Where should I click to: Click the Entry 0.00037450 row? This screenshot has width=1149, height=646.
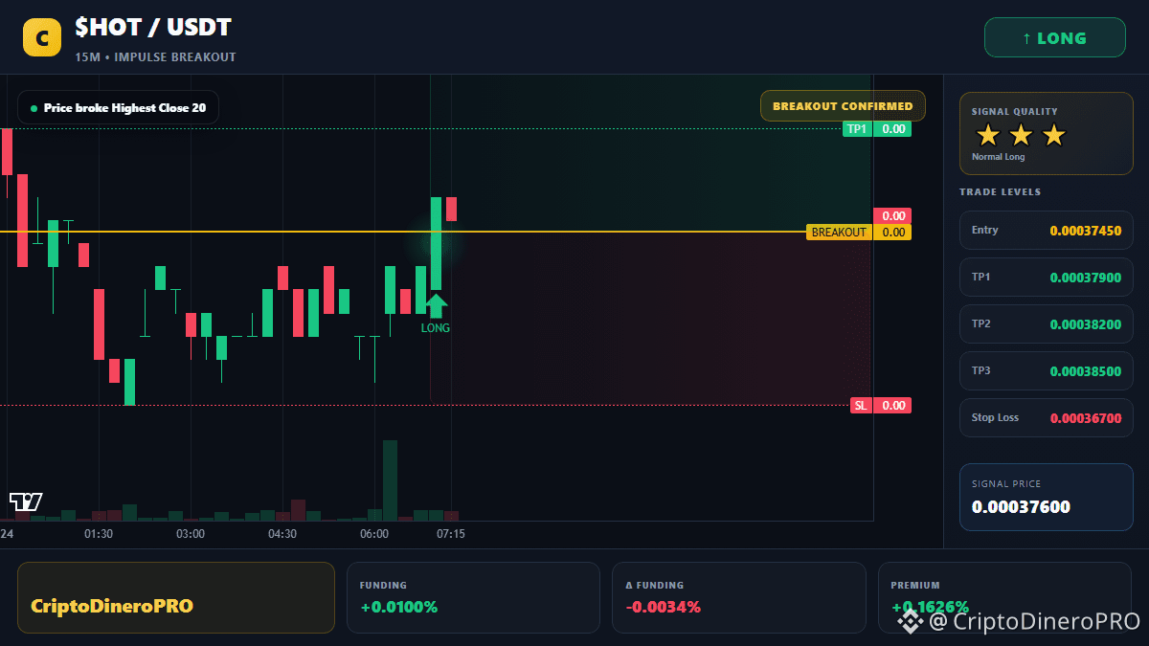pyautogui.click(x=1047, y=230)
